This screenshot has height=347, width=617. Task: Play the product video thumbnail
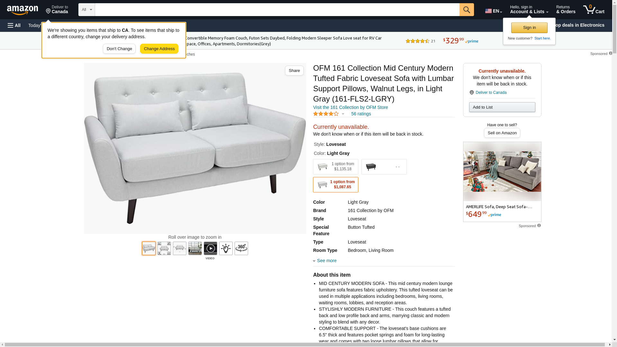[210, 248]
